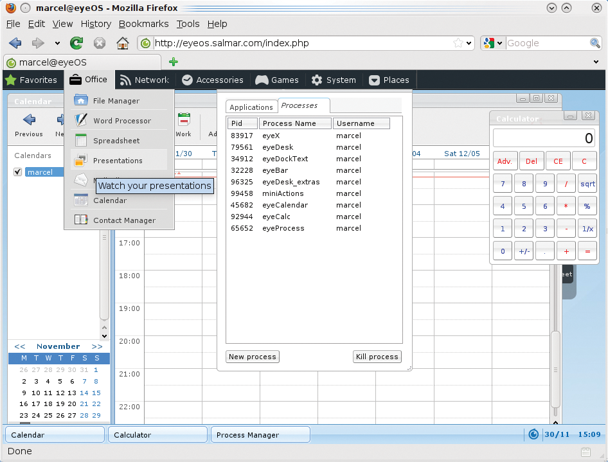Image resolution: width=608 pixels, height=462 pixels.
Task: Go to the browser Home icon
Action: [x=123, y=42]
